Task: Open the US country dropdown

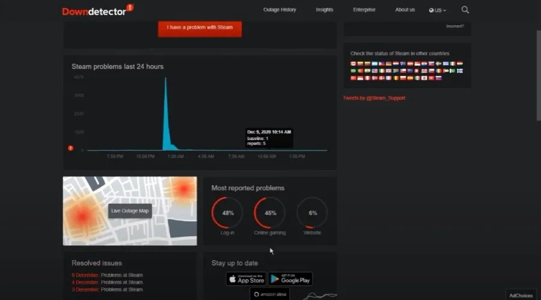Action: tap(438, 10)
